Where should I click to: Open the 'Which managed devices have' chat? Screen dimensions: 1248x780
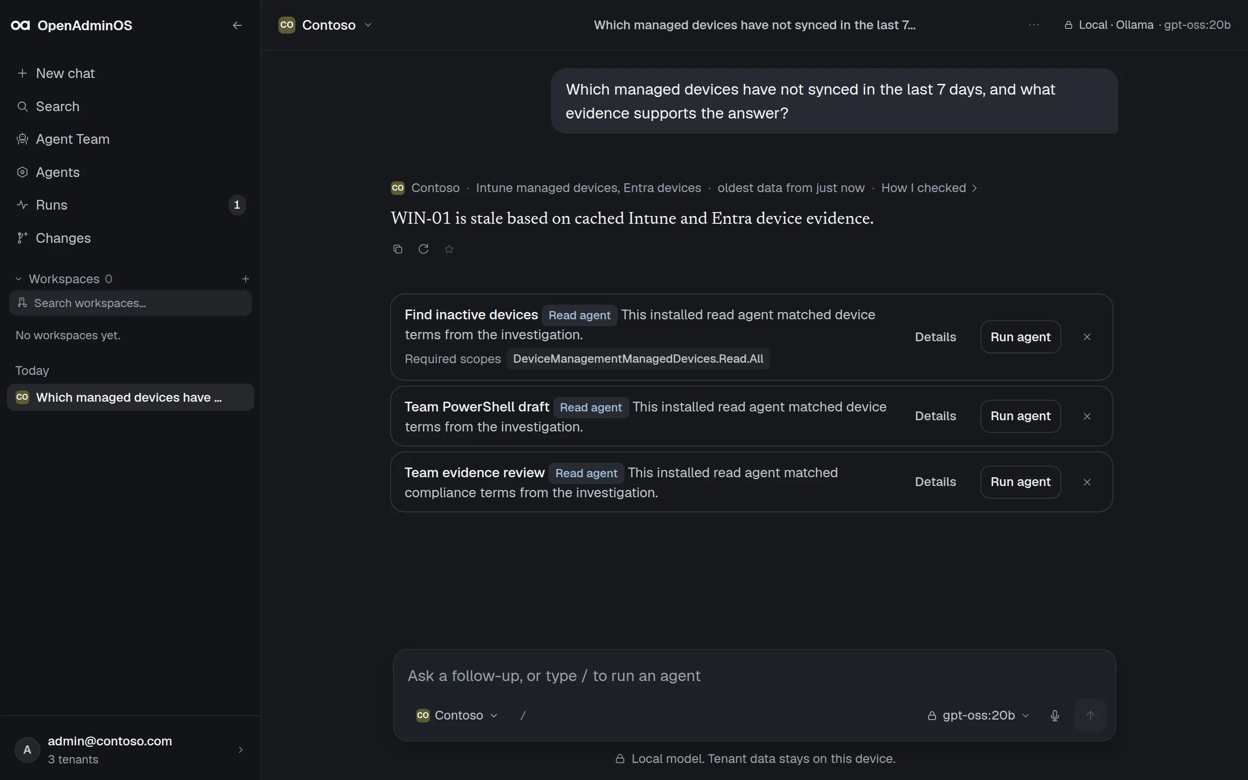coord(130,397)
